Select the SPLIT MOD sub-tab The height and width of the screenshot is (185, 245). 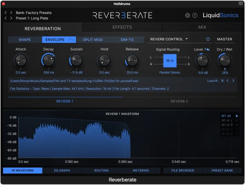[93, 40]
